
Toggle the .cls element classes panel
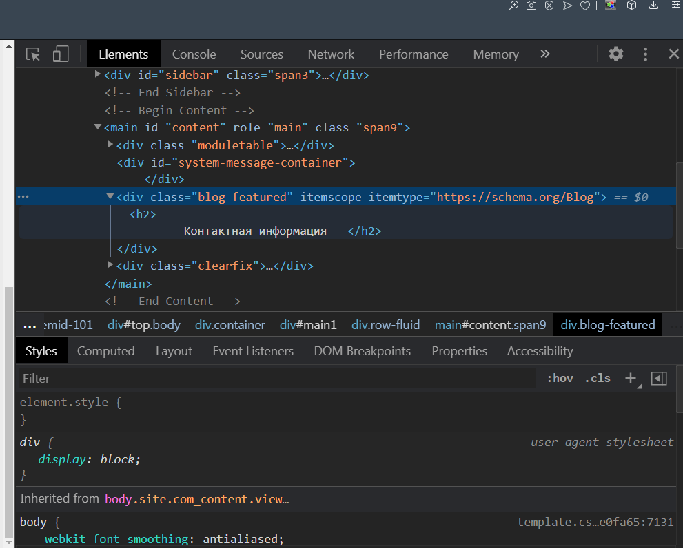(597, 378)
